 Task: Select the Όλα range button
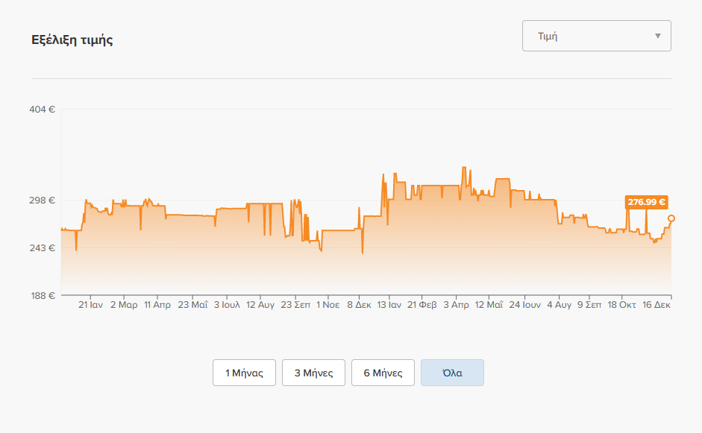click(x=452, y=373)
